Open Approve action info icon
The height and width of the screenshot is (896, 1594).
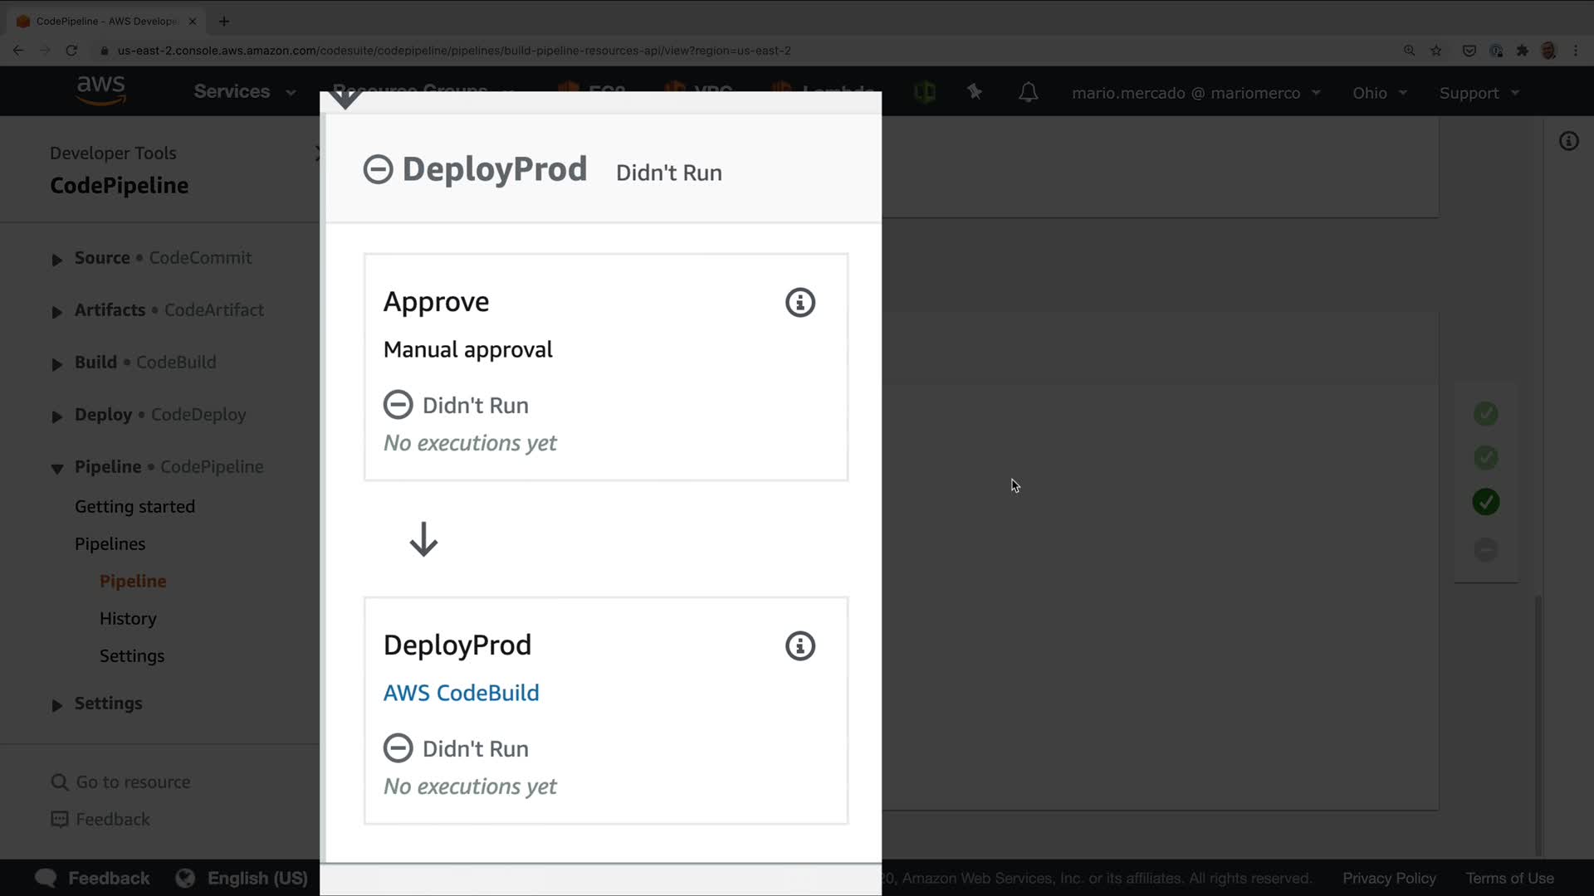(799, 303)
